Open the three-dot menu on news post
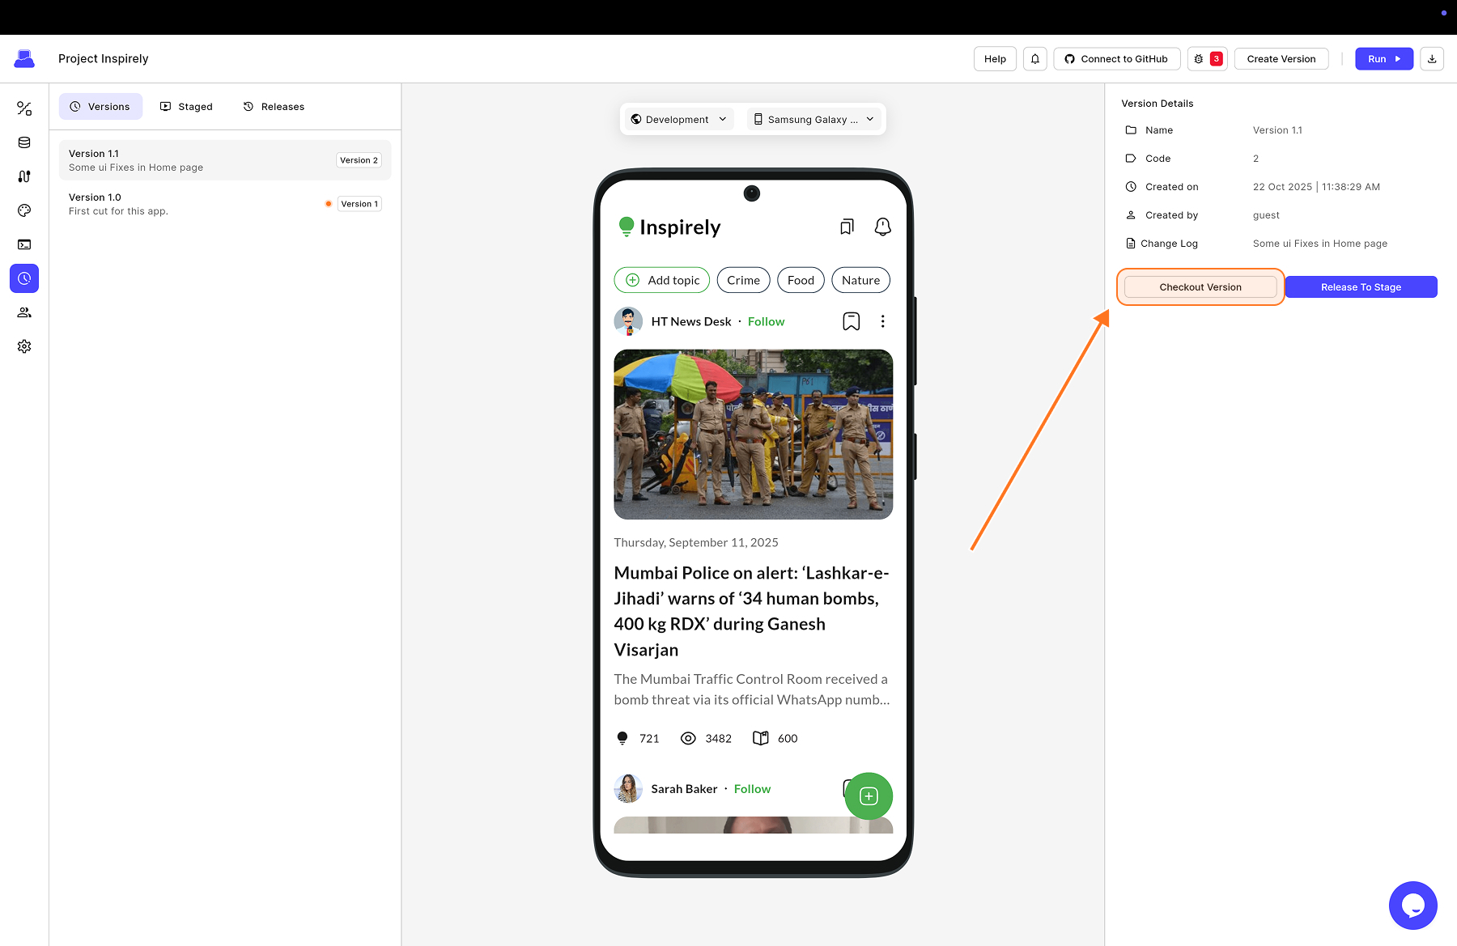Image resolution: width=1457 pixels, height=946 pixels. coord(882,321)
